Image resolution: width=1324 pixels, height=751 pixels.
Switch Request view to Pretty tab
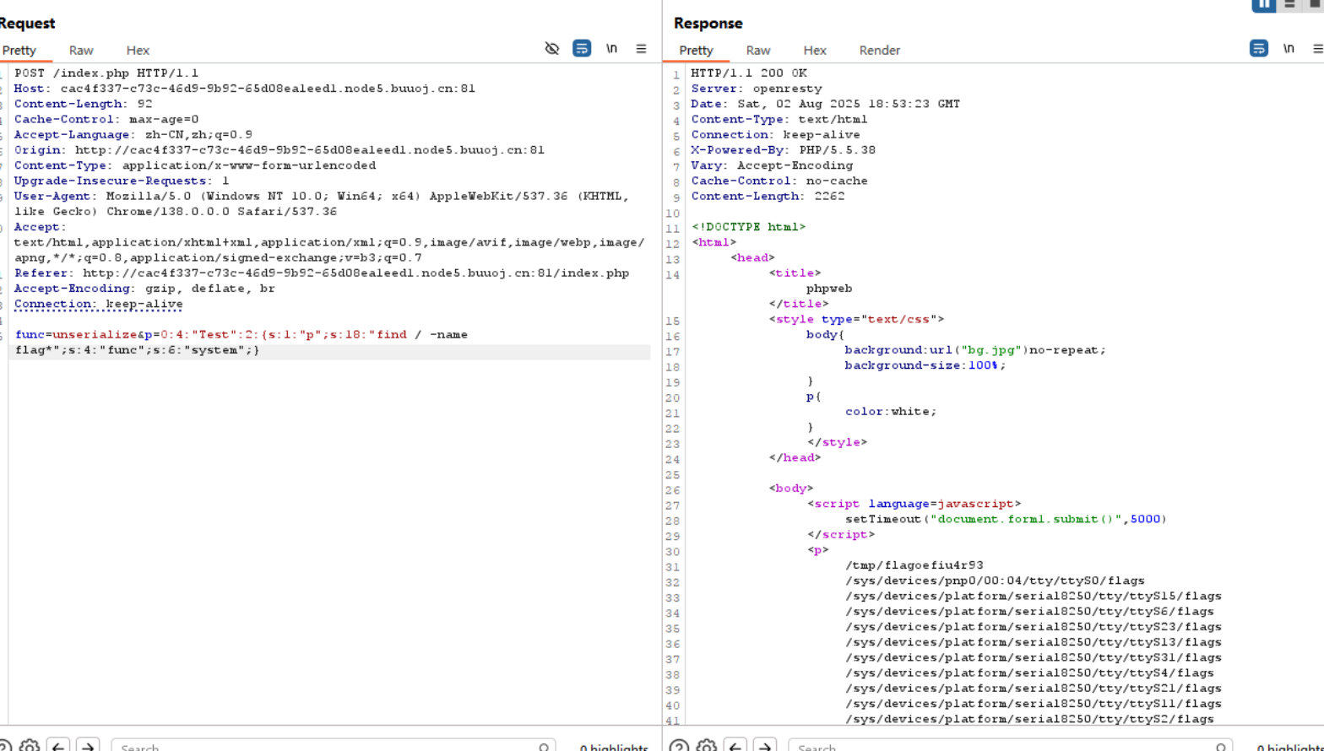point(19,51)
